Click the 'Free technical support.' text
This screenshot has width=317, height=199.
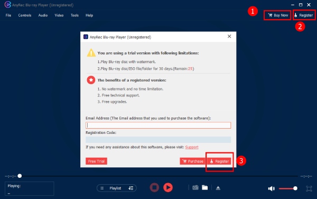(120, 95)
